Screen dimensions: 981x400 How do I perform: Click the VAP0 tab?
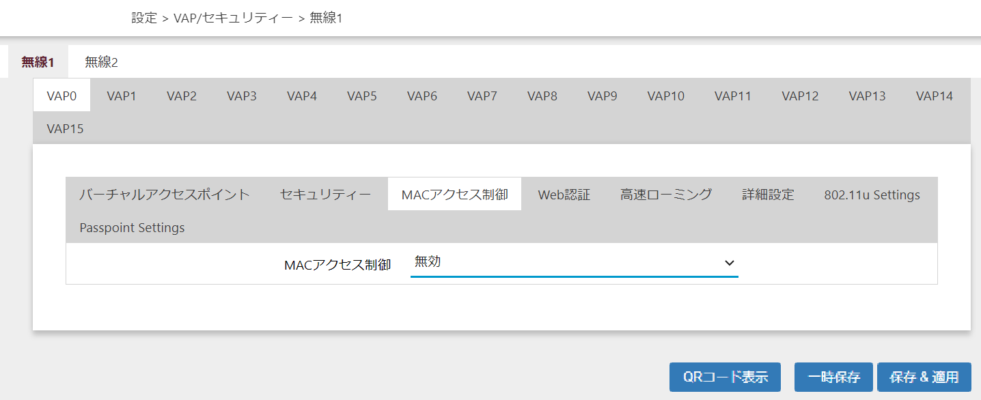pos(61,96)
